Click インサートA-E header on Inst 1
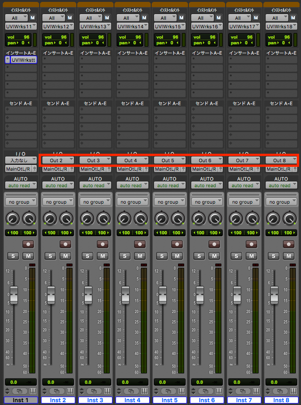Screen dimensions: 301x405 21,53
